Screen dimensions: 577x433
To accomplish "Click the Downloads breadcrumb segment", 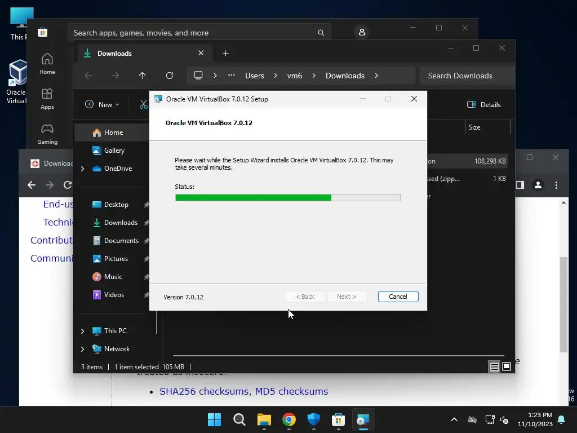I will click(x=345, y=76).
